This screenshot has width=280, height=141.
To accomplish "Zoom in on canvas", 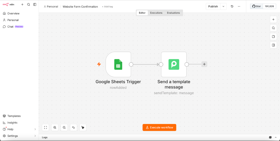I will pyautogui.click(x=55, y=127).
